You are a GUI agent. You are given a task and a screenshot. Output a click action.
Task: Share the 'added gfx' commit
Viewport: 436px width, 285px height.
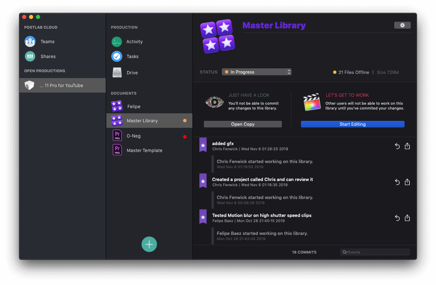coord(407,146)
